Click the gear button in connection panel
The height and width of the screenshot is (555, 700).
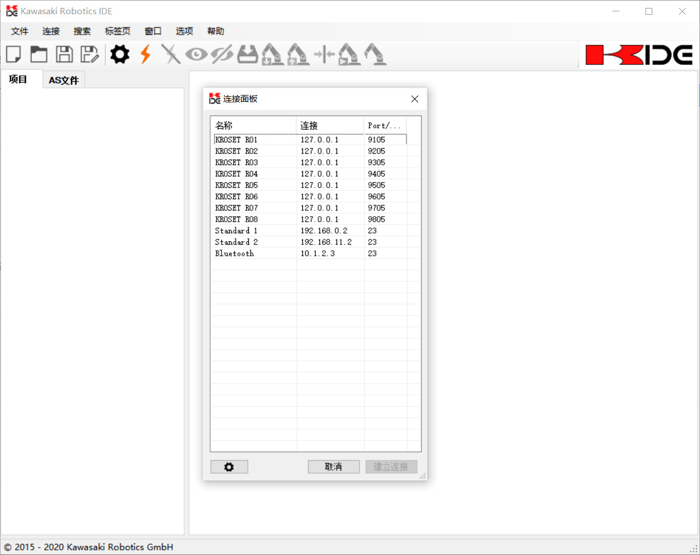(229, 467)
